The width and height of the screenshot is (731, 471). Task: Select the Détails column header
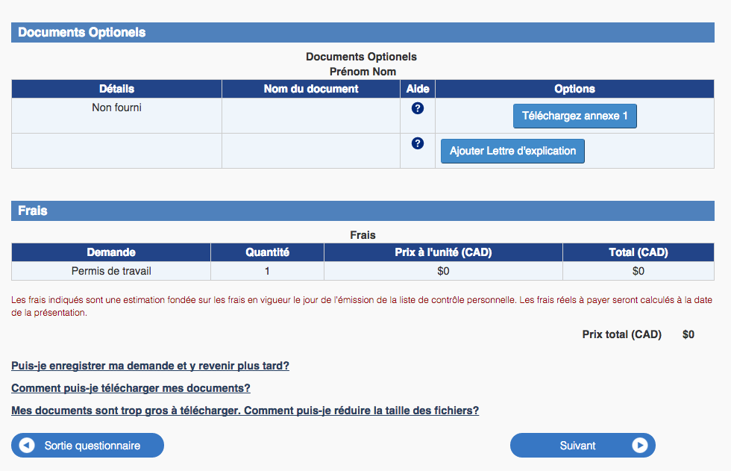[116, 89]
